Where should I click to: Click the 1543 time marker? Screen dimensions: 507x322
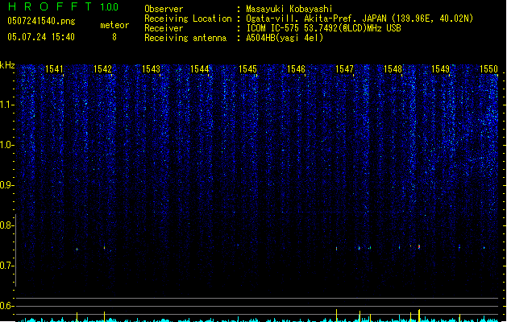pyautogui.click(x=151, y=69)
